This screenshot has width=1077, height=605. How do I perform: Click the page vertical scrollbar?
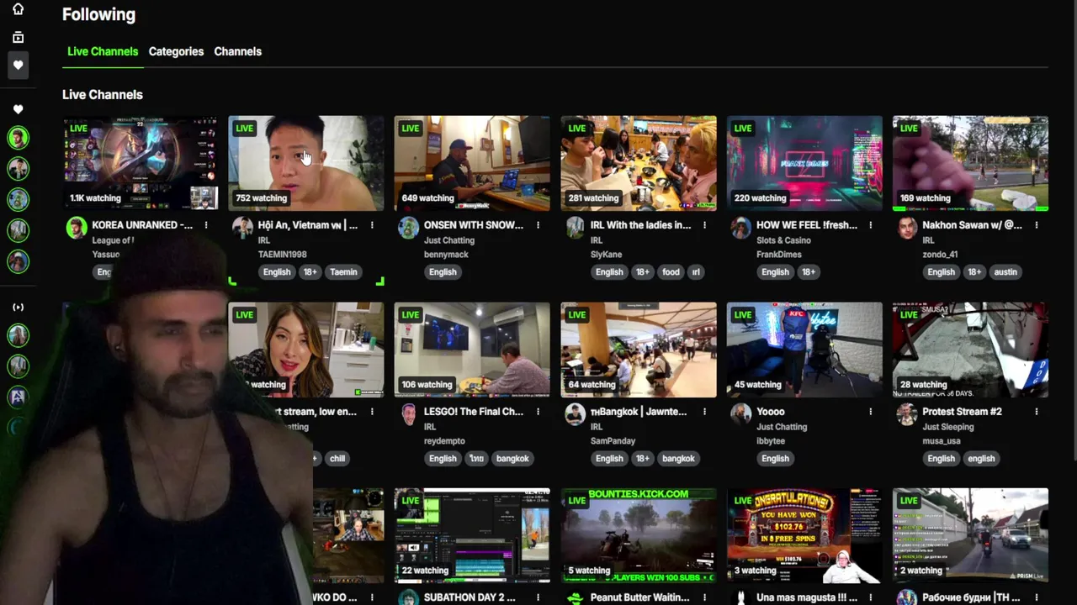coord(1073,229)
